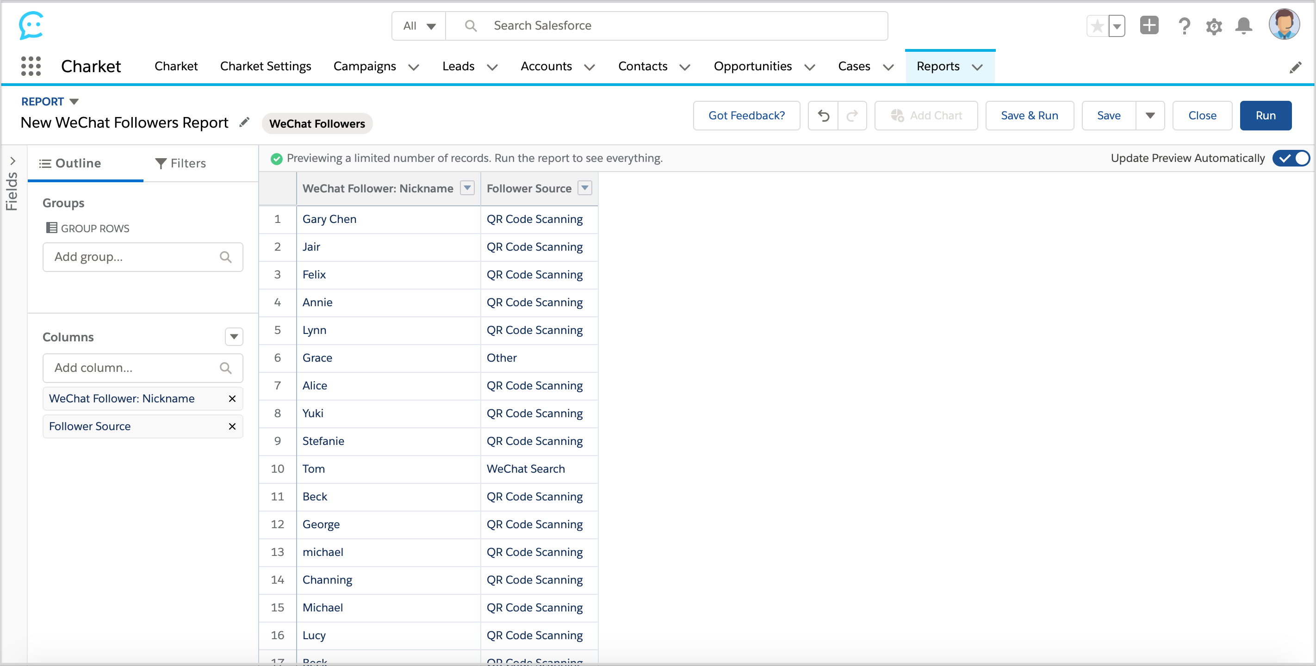This screenshot has width=1316, height=666.
Task: Click the Undo arrow button
Action: [823, 116]
